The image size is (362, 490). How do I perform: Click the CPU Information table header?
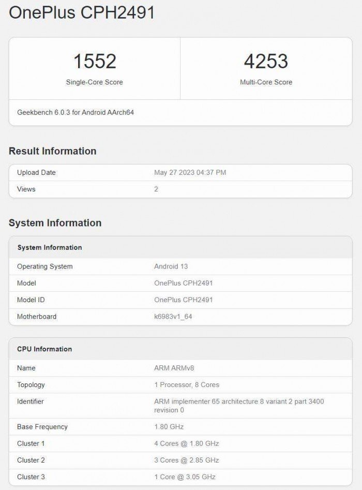click(x=44, y=349)
